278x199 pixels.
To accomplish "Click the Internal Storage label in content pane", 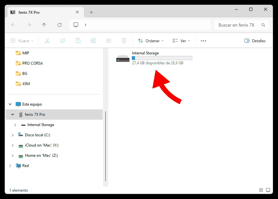I will click(145, 53).
